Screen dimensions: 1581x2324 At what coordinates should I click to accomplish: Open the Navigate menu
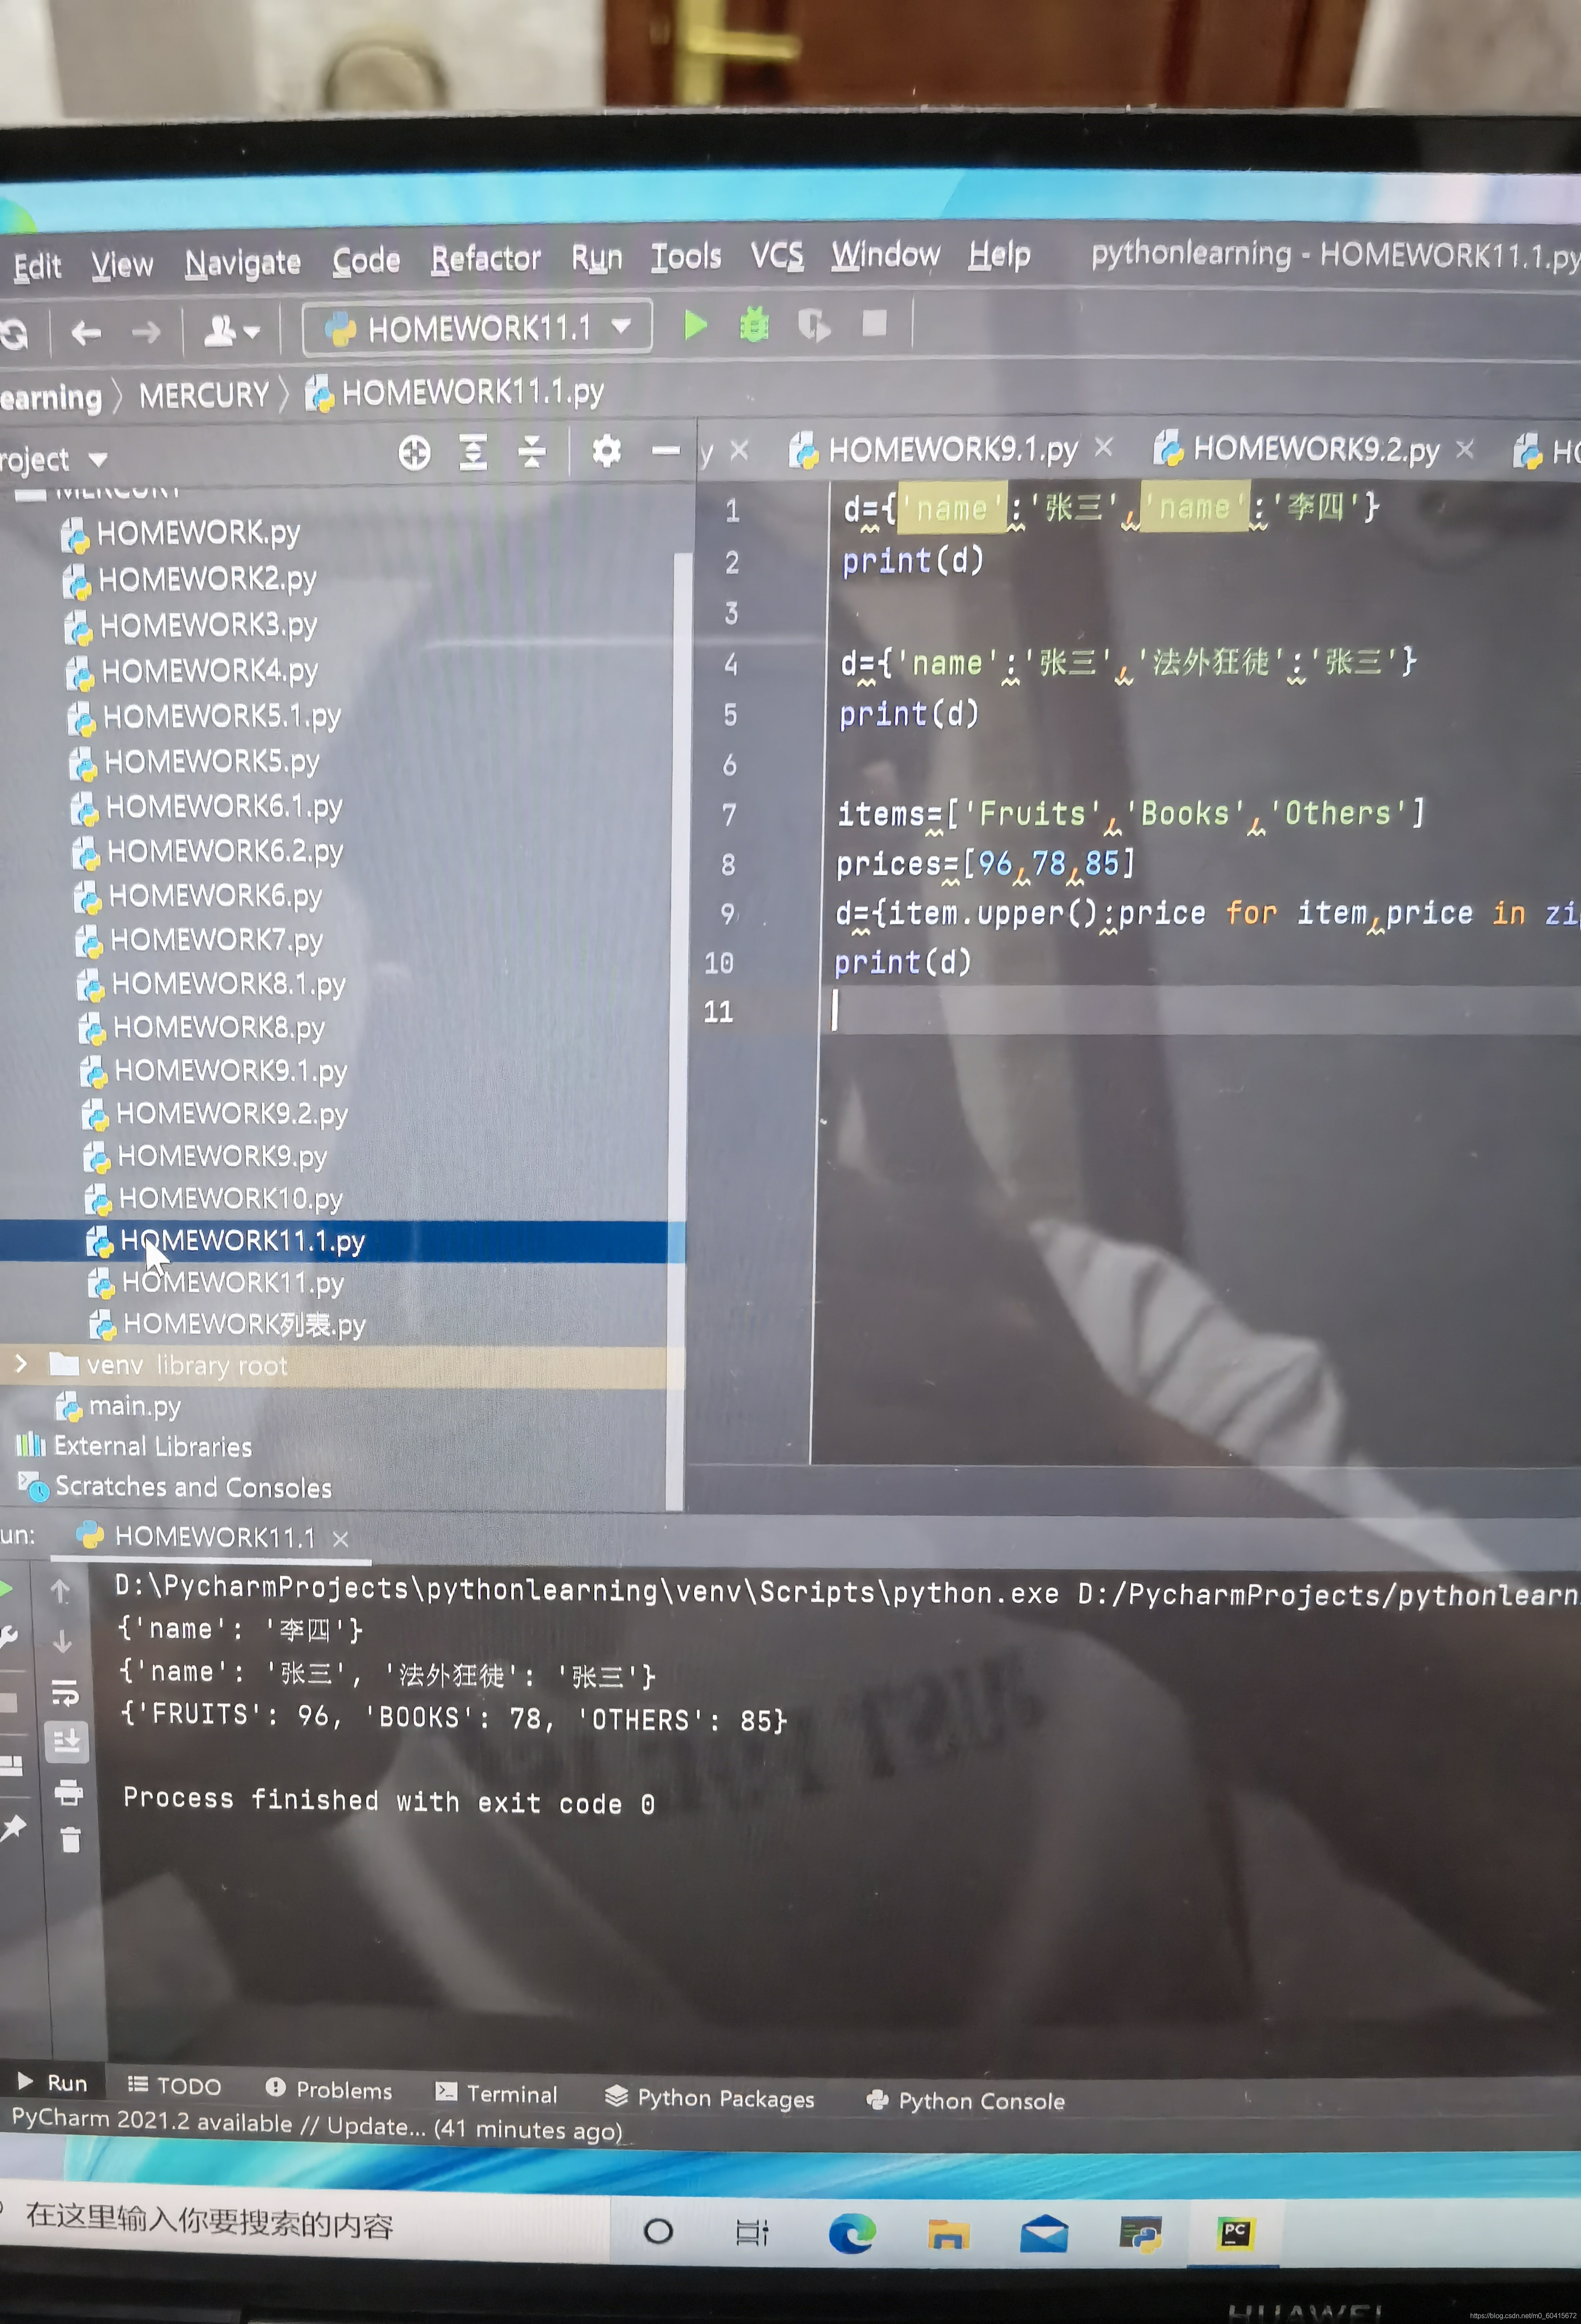[x=243, y=263]
